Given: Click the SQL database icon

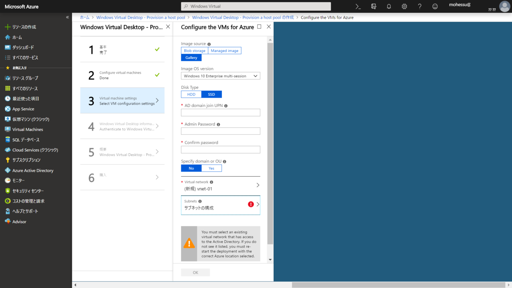Looking at the screenshot, I should pyautogui.click(x=7, y=140).
